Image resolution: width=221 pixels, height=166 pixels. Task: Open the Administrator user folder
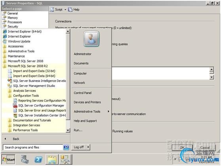[x=83, y=54]
